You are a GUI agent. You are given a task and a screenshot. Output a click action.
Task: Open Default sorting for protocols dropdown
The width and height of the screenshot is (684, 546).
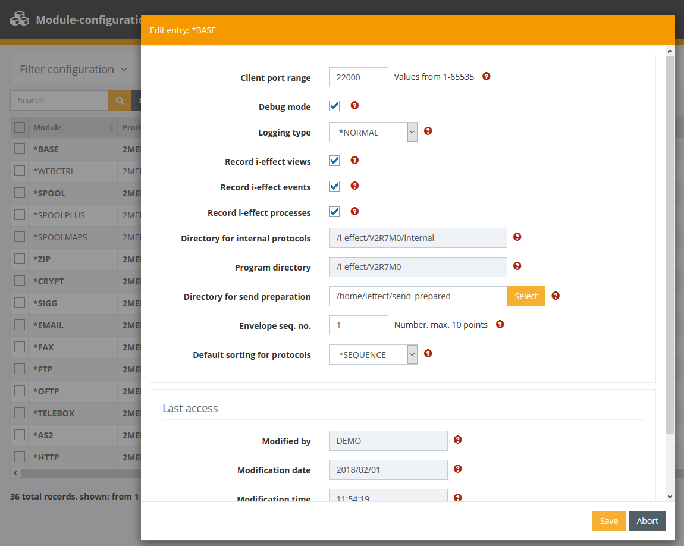coord(373,355)
